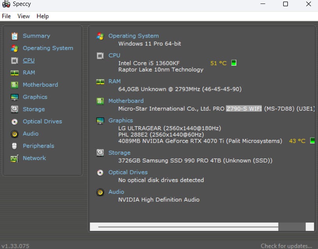Click the LG ULTRAGEAR monitor line
The image size is (318, 249).
tap(169, 128)
